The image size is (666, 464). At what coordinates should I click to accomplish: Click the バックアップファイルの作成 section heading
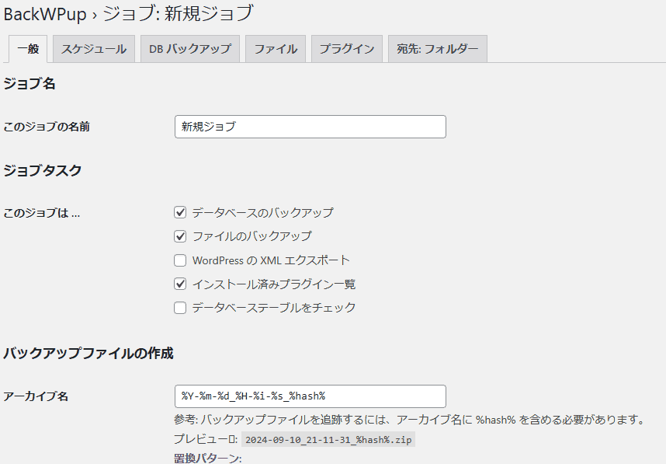click(88, 354)
